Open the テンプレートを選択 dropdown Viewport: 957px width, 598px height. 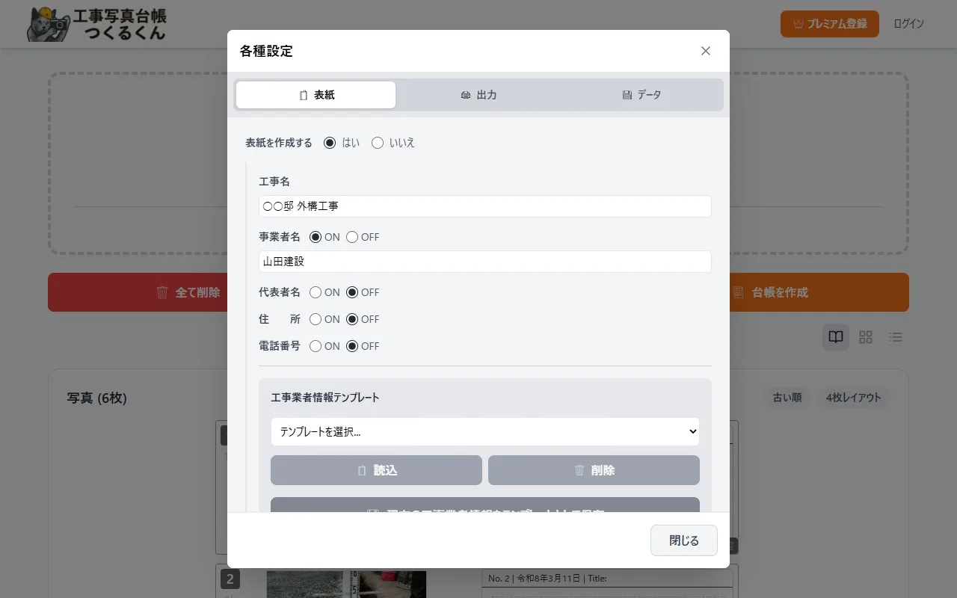coord(484,431)
